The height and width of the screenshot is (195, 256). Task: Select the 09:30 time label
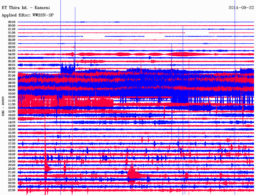12,90
